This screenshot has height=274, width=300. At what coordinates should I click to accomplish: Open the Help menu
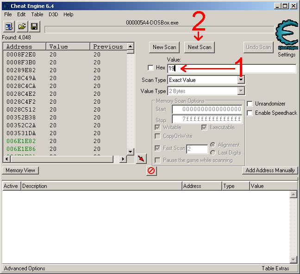tap(69, 14)
